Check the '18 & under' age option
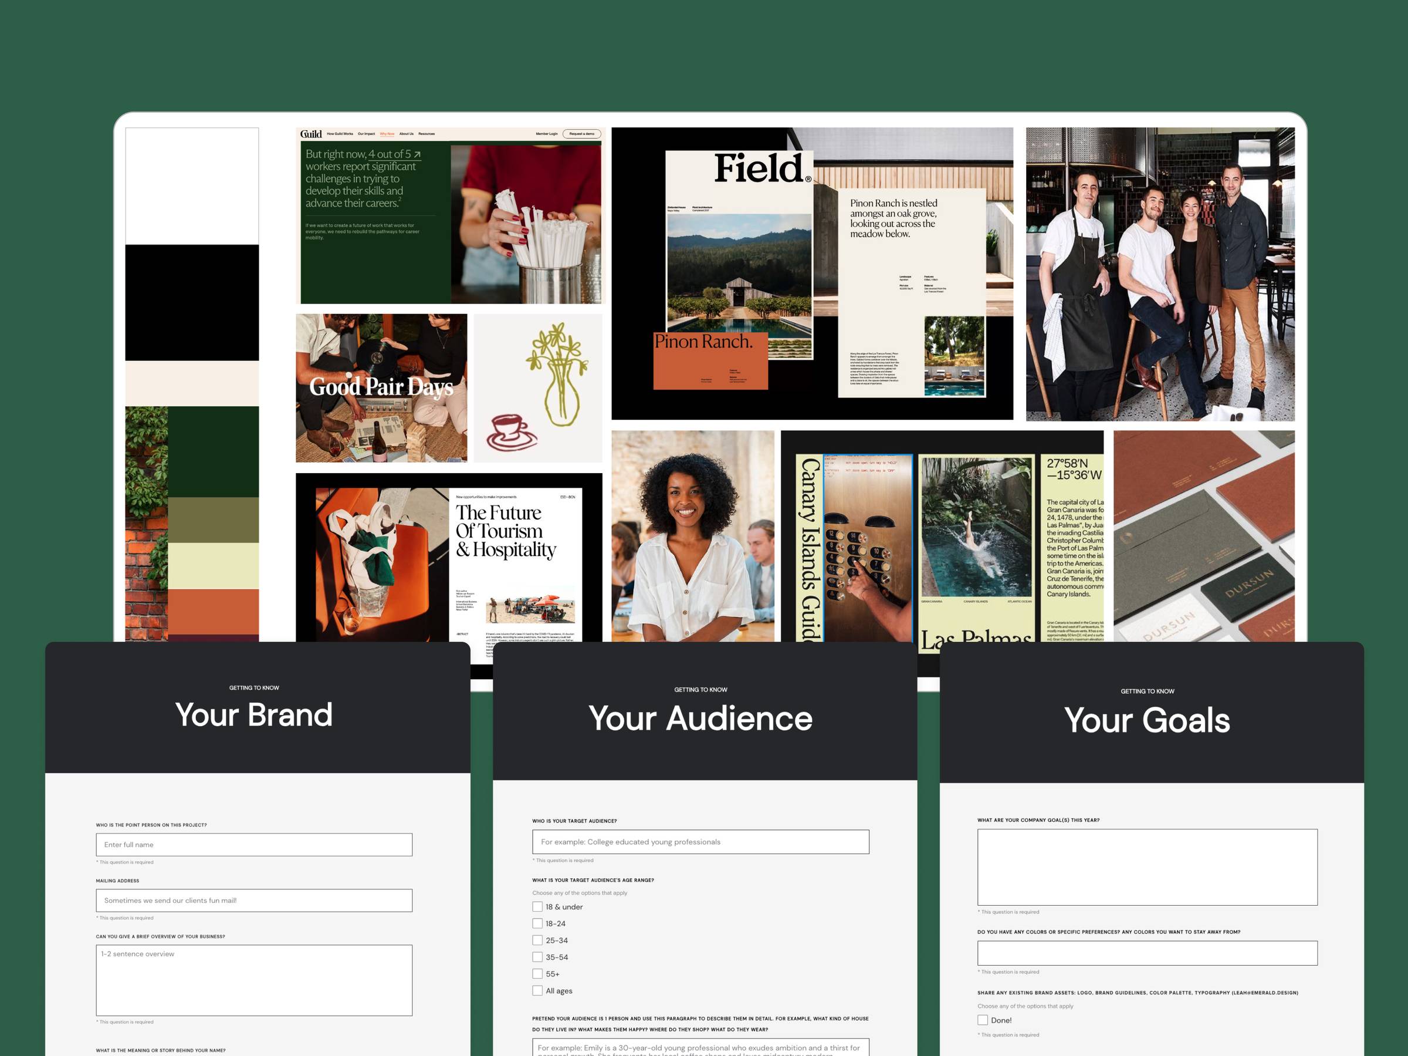The width and height of the screenshot is (1408, 1056). point(537,906)
